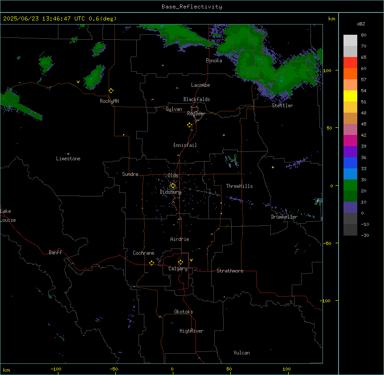Click the white plus marker north of Drumheller
This screenshot has height=375, width=384.
tap(273, 167)
